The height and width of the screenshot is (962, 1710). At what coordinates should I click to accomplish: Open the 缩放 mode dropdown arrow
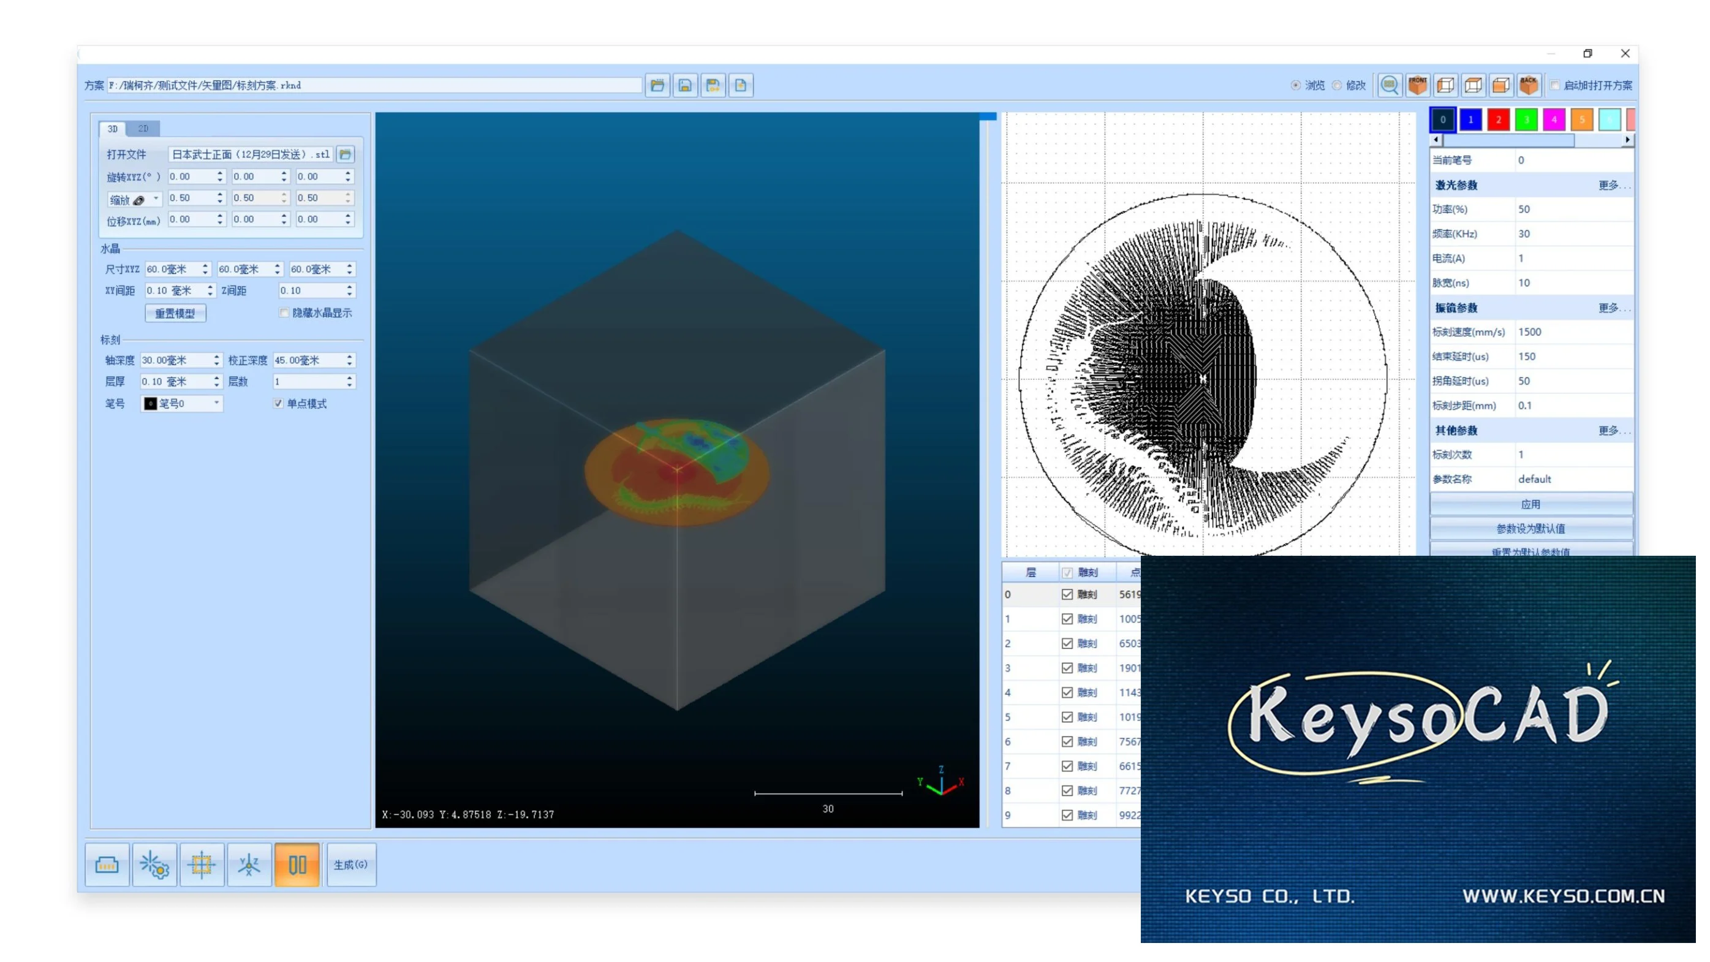156,199
